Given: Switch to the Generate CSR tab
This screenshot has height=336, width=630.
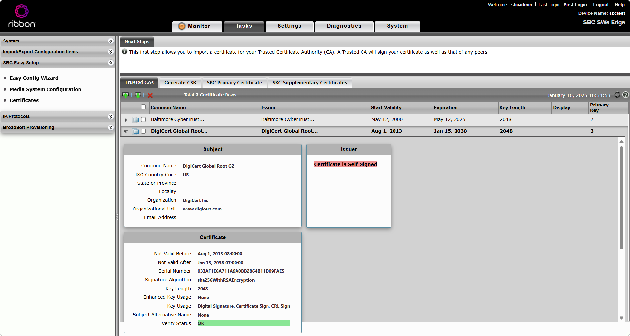Looking at the screenshot, I should click(x=180, y=83).
